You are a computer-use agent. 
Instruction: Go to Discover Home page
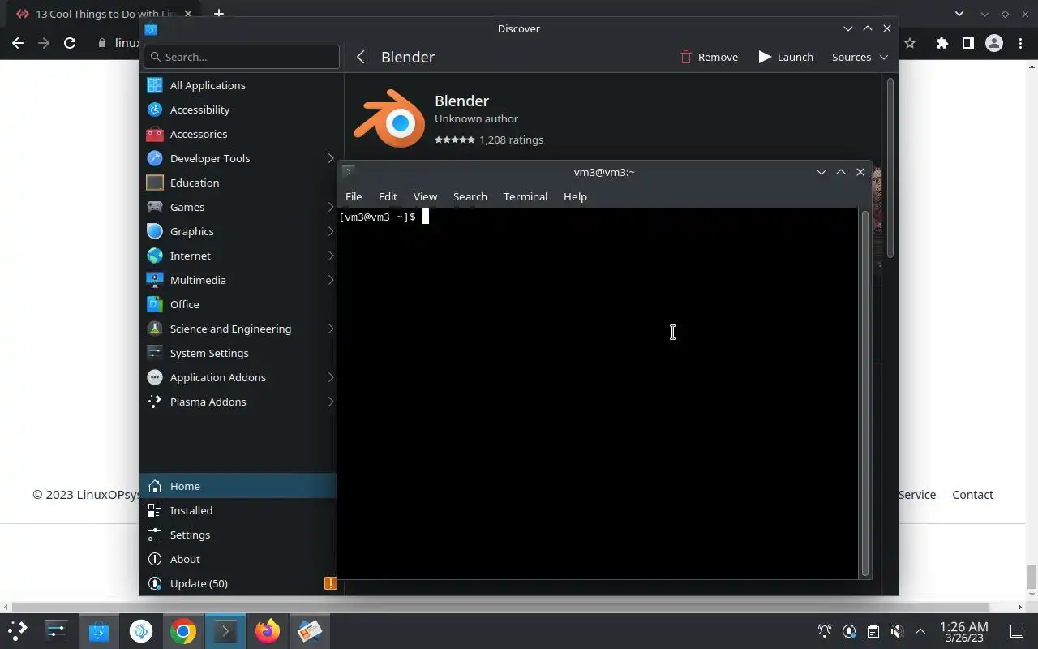pyautogui.click(x=238, y=486)
